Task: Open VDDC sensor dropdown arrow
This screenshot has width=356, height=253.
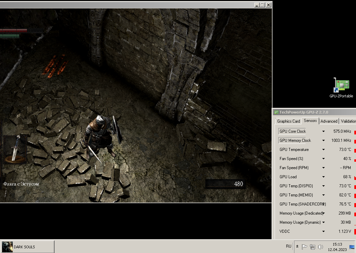Action: [x=323, y=231]
